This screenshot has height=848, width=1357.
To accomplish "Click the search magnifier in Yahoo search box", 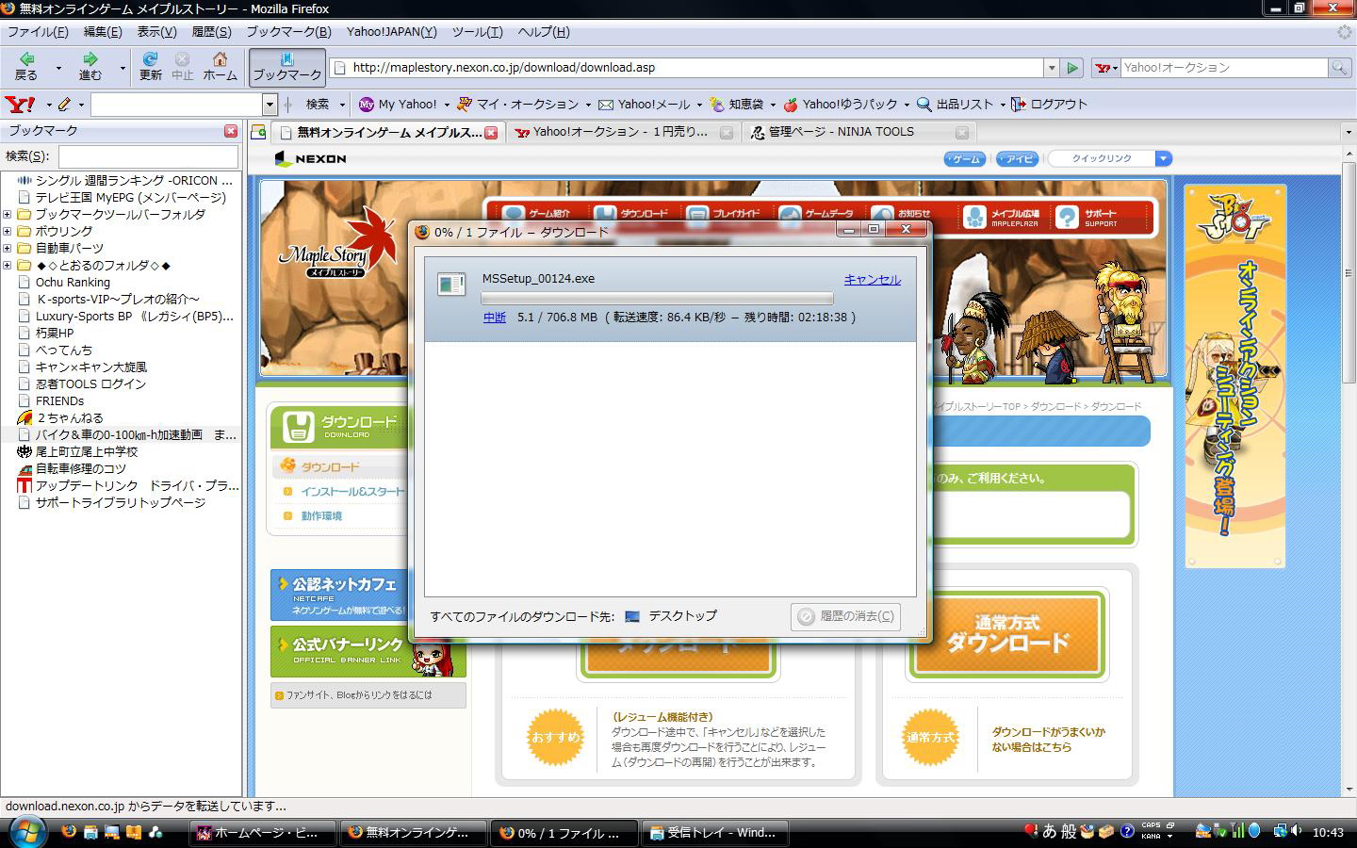I will [1338, 68].
